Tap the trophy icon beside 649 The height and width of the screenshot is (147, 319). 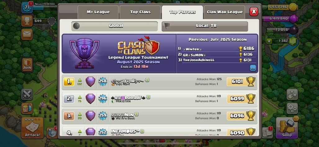27,21
